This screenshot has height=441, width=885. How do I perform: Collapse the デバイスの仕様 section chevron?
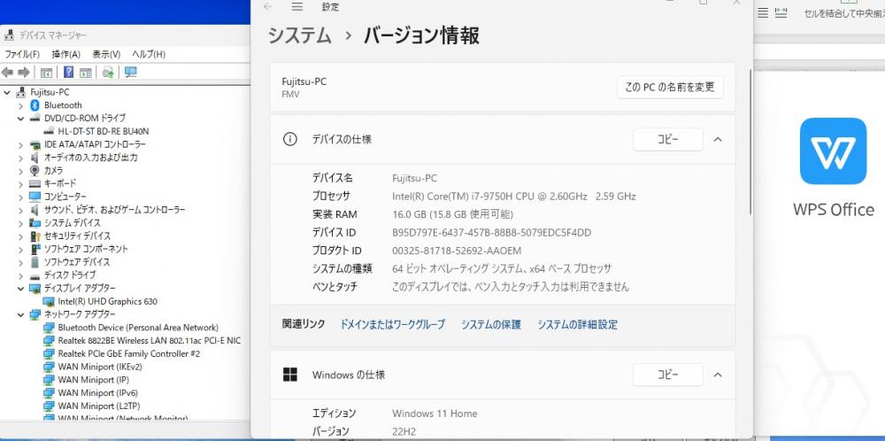[x=718, y=139]
